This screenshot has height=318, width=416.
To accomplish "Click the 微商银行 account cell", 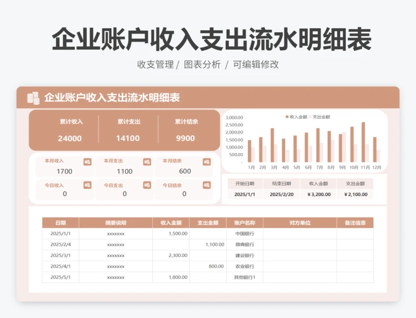I will coord(244,244).
